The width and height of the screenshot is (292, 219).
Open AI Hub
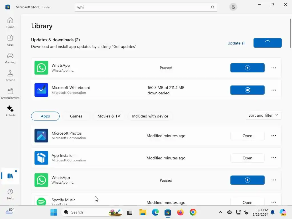10,111
